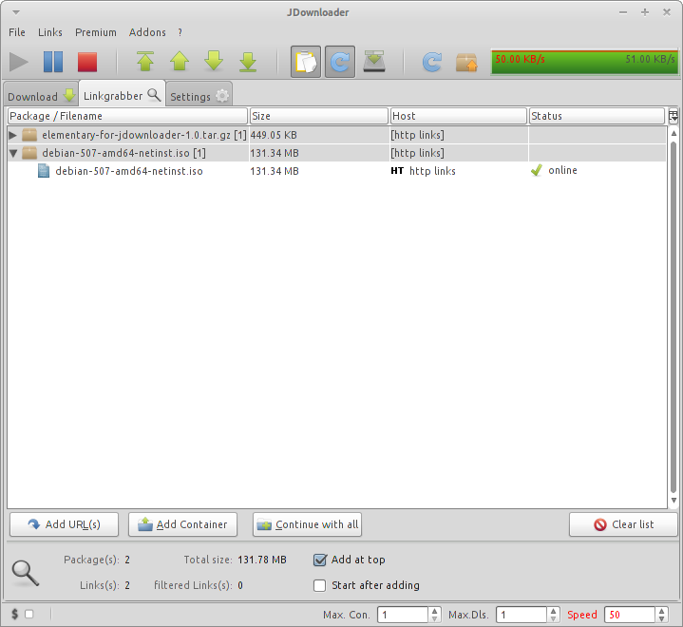
Task: Click the vertical scrollbar thumb
Action: click(x=674, y=316)
